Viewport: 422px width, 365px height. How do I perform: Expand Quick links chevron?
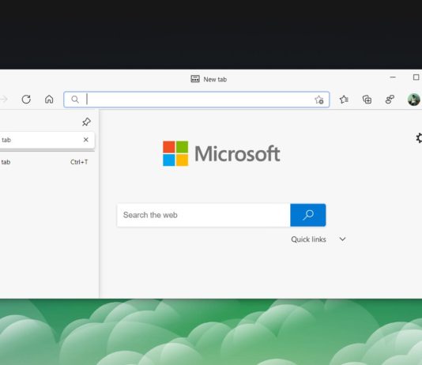[342, 239]
